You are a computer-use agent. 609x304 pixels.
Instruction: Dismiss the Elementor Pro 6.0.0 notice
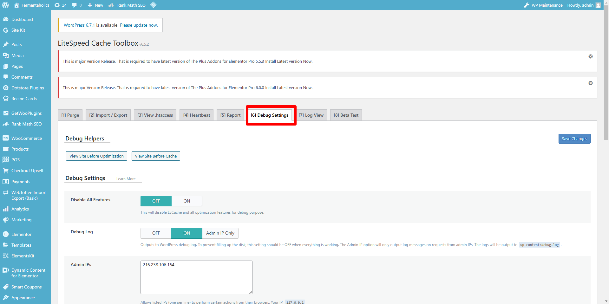591,83
